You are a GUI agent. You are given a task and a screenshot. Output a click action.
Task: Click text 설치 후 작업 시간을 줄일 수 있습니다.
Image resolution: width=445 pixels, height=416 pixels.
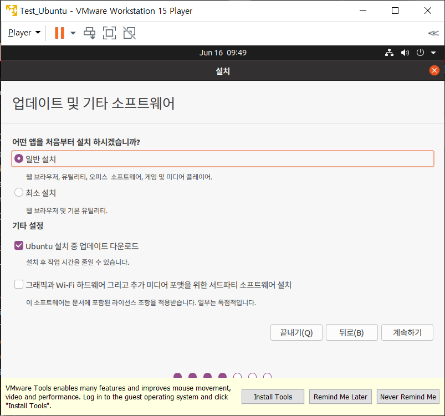click(x=78, y=262)
